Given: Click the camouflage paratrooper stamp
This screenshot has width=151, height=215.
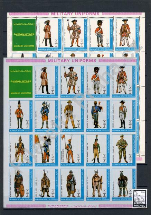Looking at the screenshot, I should point(124,150).
